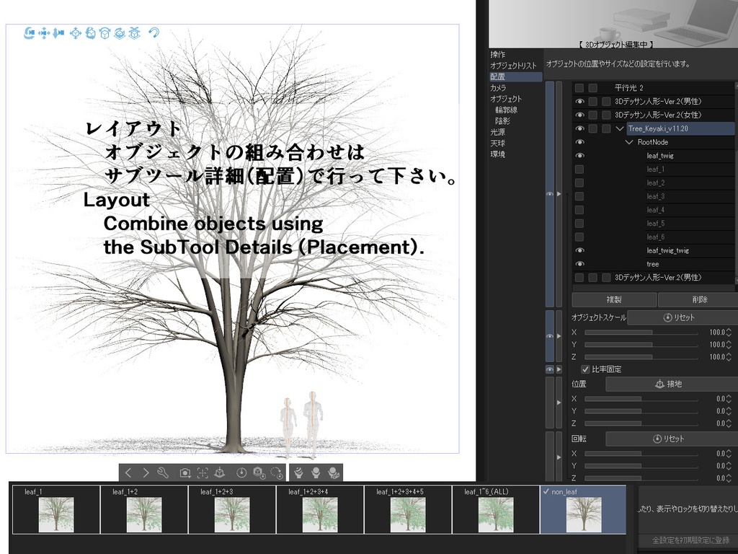Open tool settings via the wrench icon

pyautogui.click(x=163, y=472)
